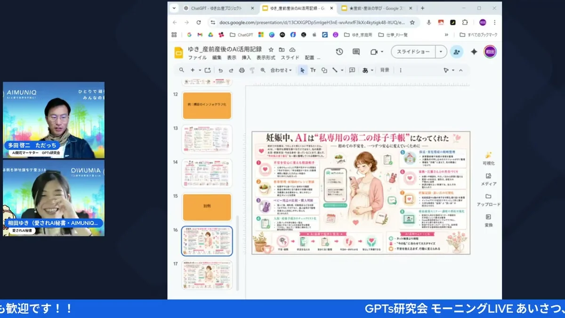Bookmark this page star icon
This screenshot has height=318, width=565.
click(x=412, y=22)
